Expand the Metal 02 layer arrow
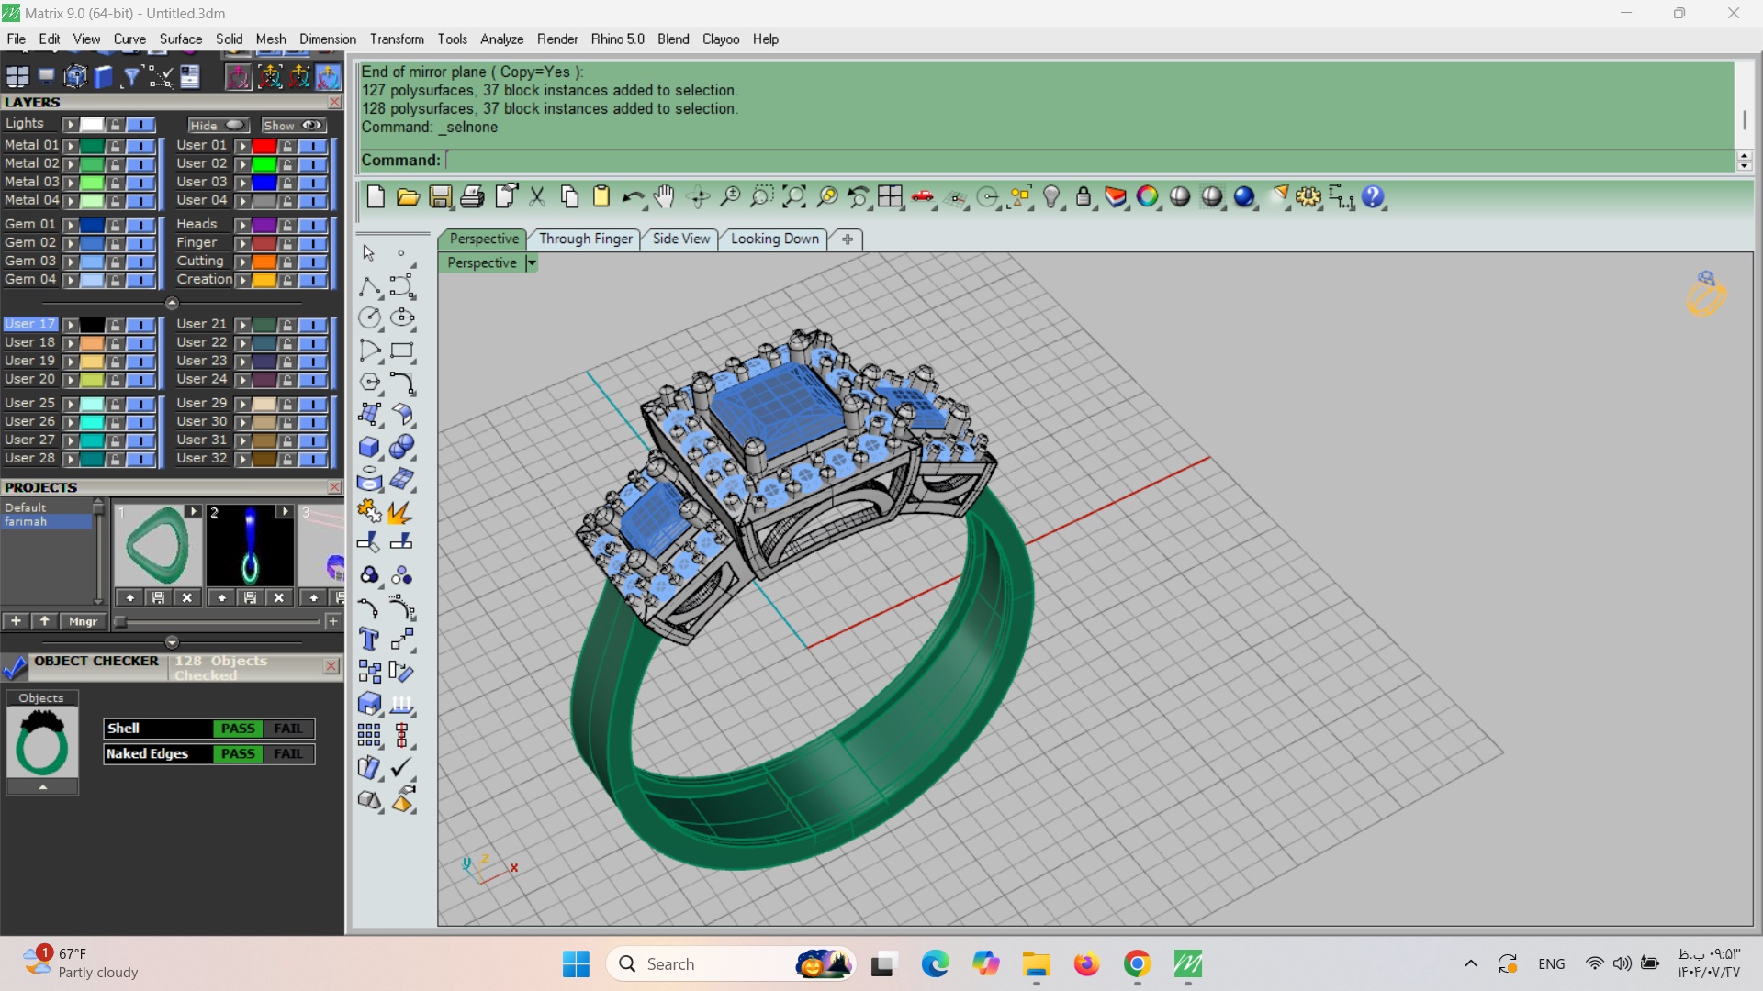Screen dimensions: 1763x991 [x=71, y=164]
